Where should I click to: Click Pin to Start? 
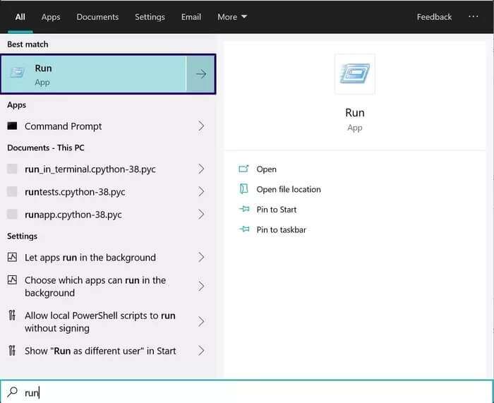coord(277,210)
